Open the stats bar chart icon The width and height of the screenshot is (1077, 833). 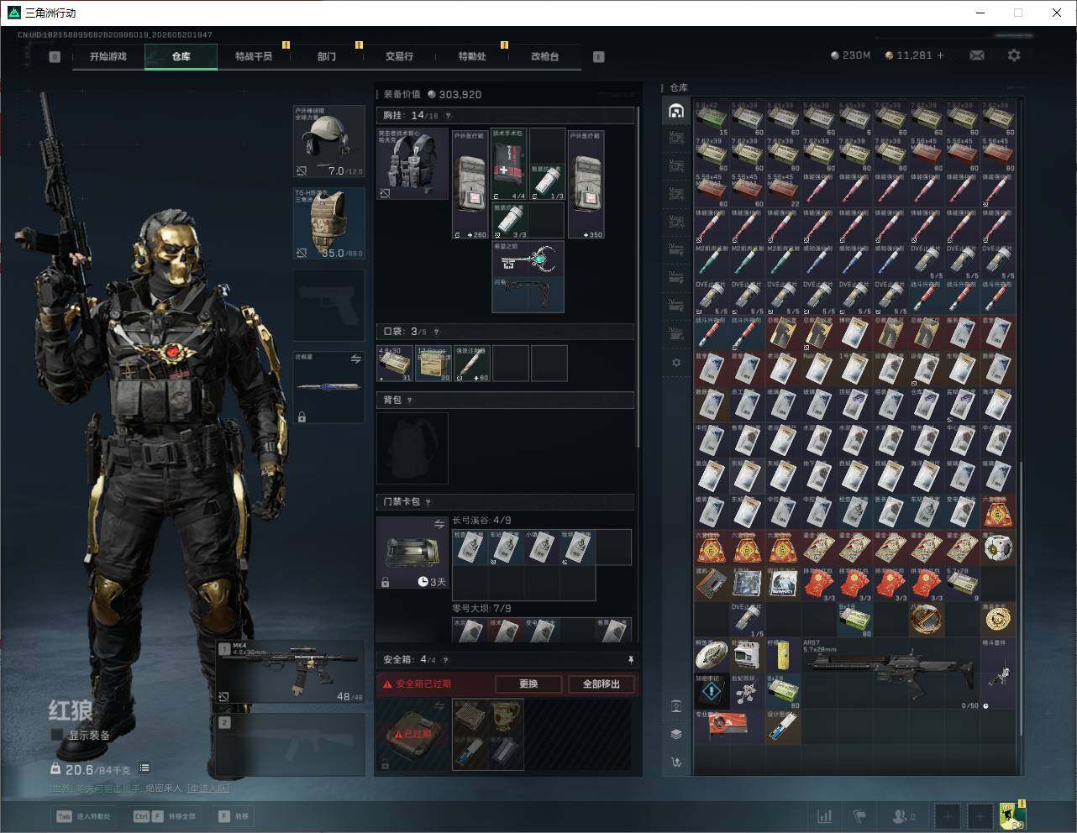pos(825,815)
